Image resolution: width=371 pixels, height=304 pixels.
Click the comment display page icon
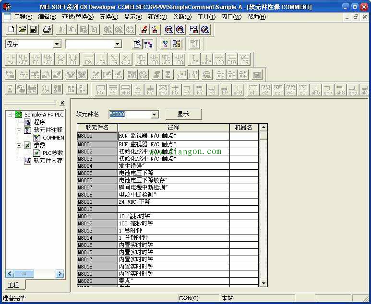137,44
